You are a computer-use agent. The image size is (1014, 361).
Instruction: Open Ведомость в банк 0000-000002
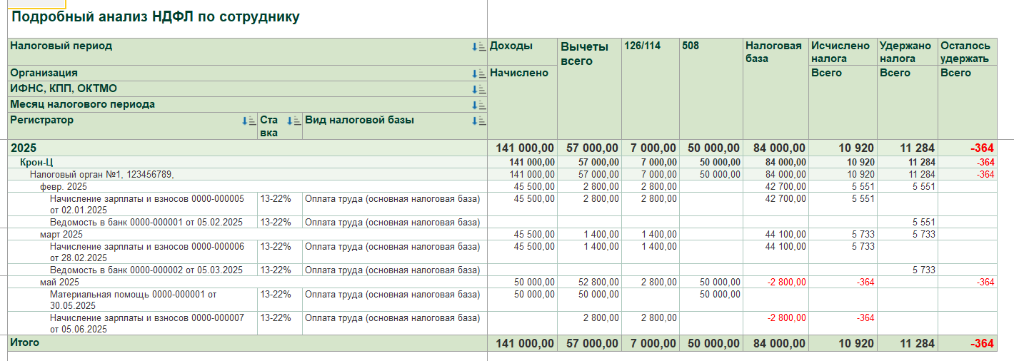[x=146, y=270]
